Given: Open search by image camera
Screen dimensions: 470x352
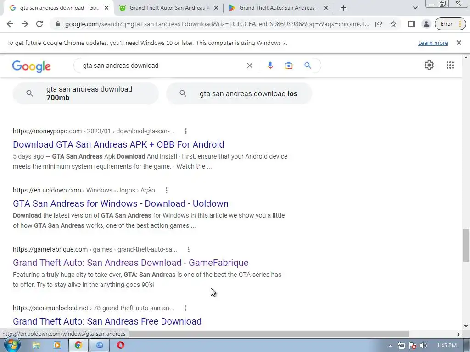Looking at the screenshot, I should point(288,66).
